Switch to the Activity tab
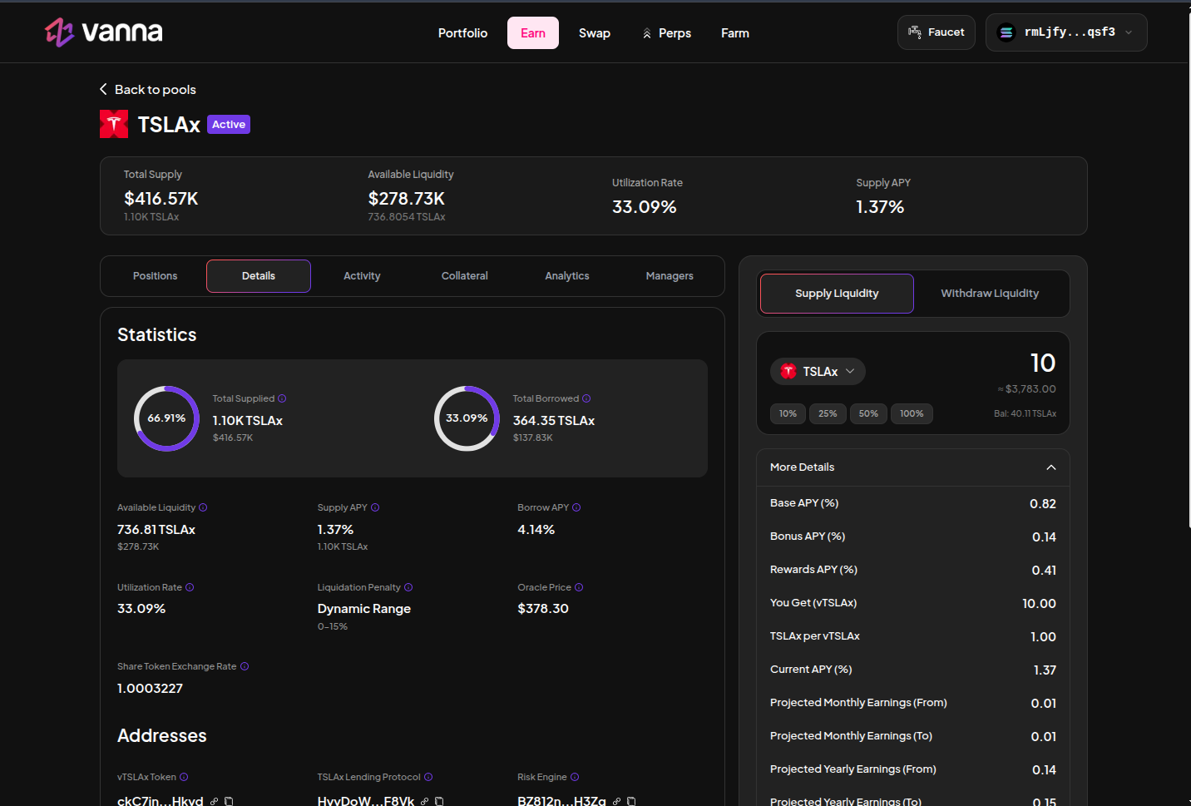The width and height of the screenshot is (1191, 806). coord(362,276)
